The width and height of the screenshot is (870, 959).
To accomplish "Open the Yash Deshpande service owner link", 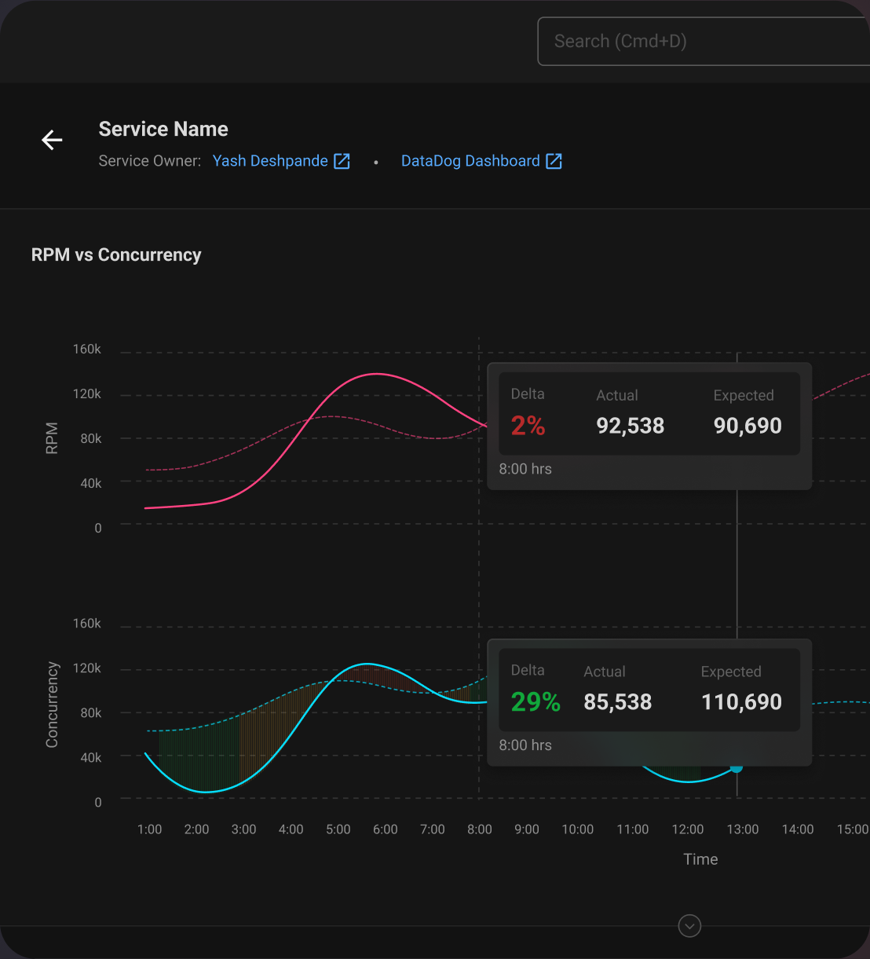I will tap(270, 161).
